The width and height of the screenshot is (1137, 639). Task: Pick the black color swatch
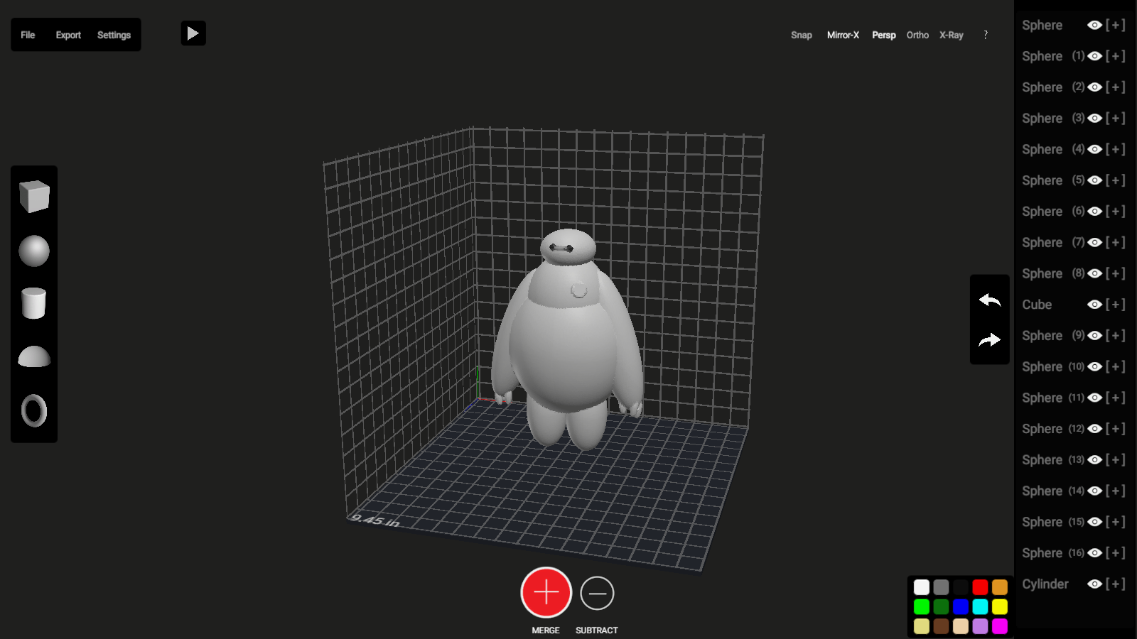pyautogui.click(x=961, y=587)
